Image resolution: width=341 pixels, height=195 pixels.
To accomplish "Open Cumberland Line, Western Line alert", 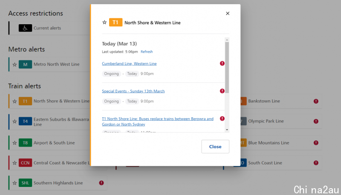I will coord(129,63).
